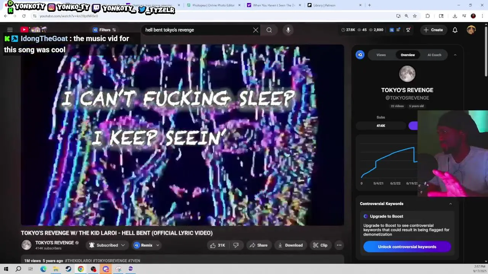Create a Clip with the scissors button
Viewport: 488px width, 274px height.
[x=320, y=245]
